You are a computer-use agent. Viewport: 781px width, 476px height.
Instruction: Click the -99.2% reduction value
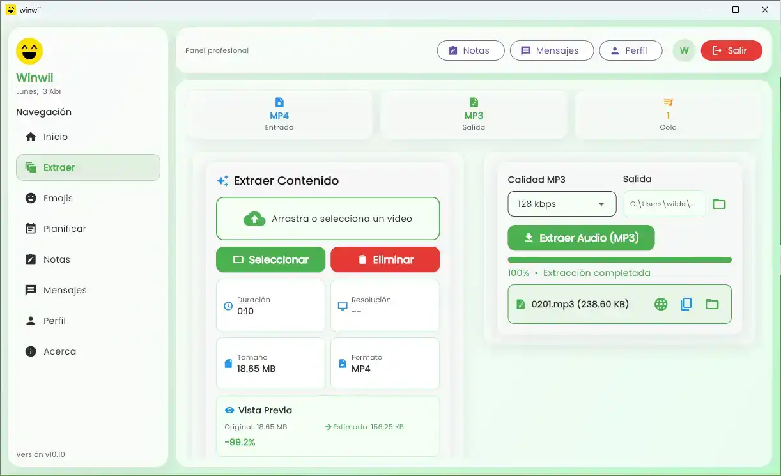pyautogui.click(x=240, y=442)
